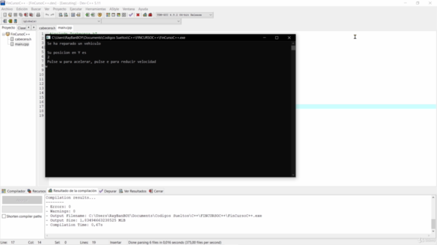Click the Close file toolbar icon
The width and height of the screenshot is (437, 245).
pyautogui.click(x=26, y=15)
